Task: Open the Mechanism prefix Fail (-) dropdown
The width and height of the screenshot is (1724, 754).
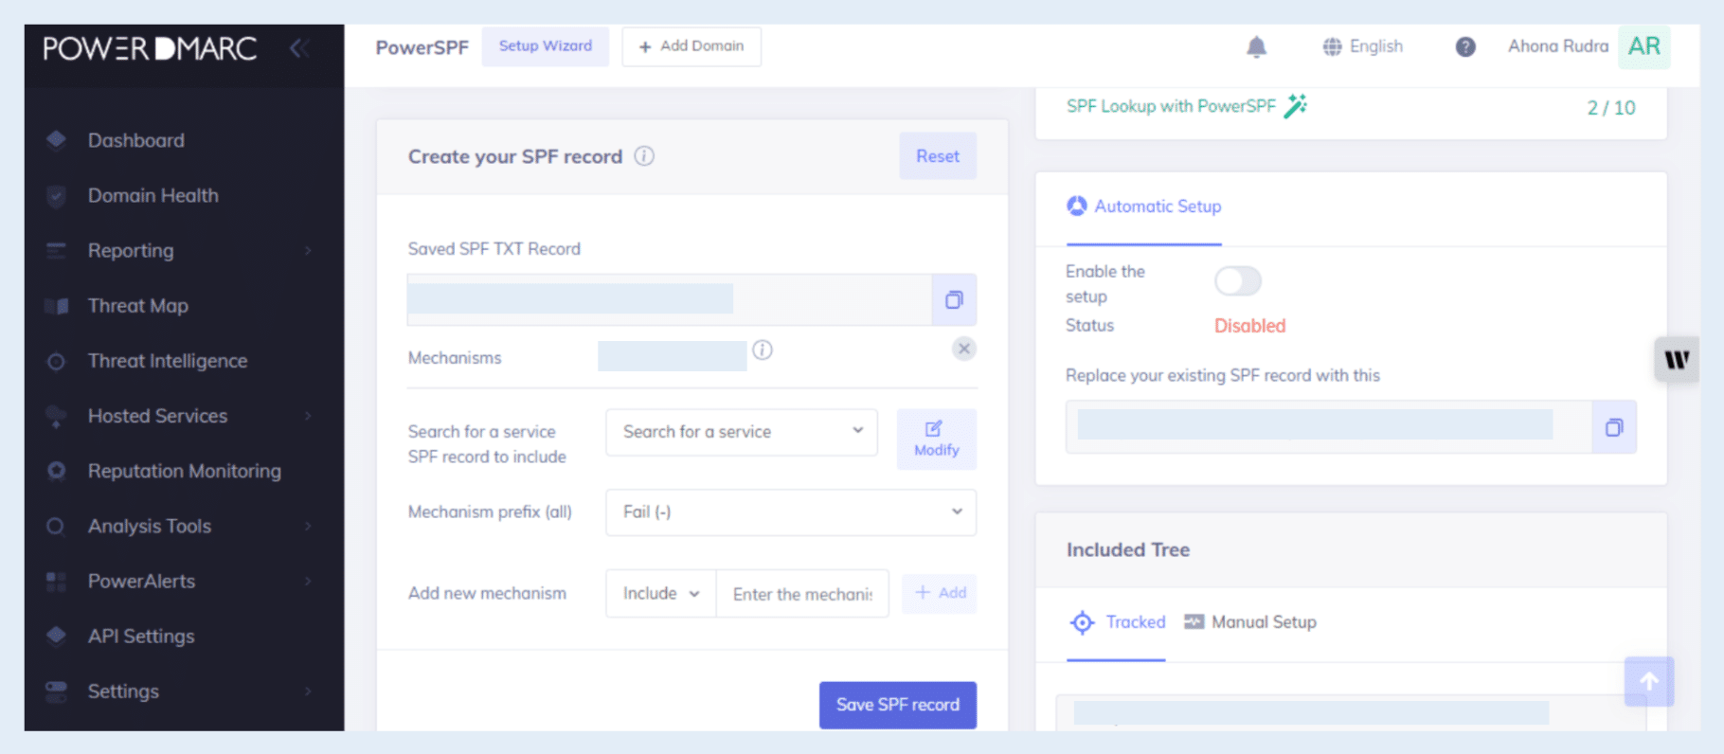Action: coord(791,512)
